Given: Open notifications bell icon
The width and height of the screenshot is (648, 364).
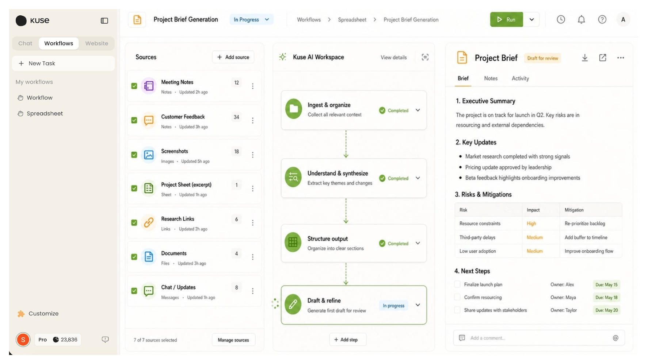Looking at the screenshot, I should click(581, 20).
